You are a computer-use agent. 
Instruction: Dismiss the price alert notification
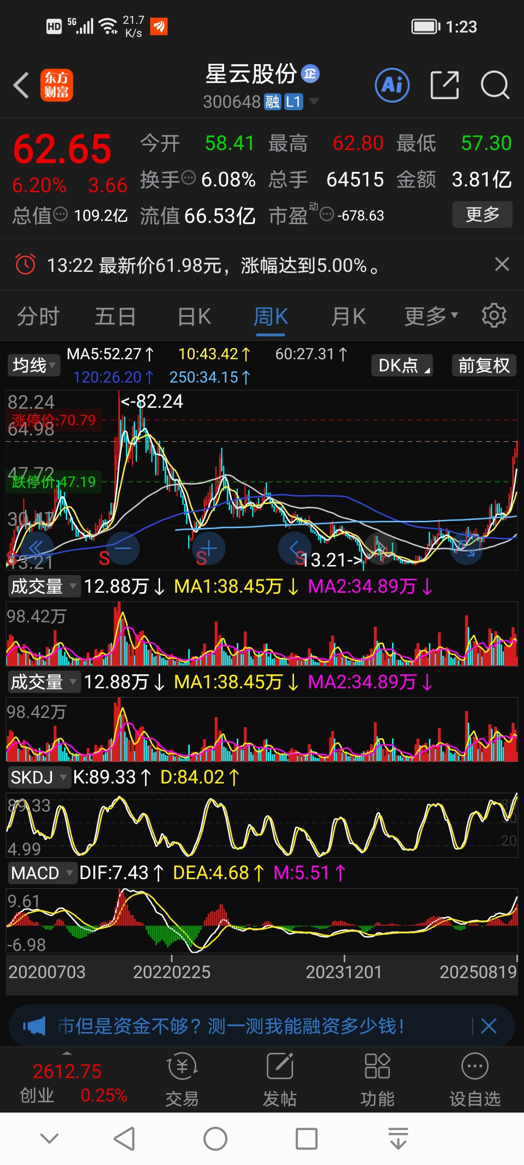(502, 264)
